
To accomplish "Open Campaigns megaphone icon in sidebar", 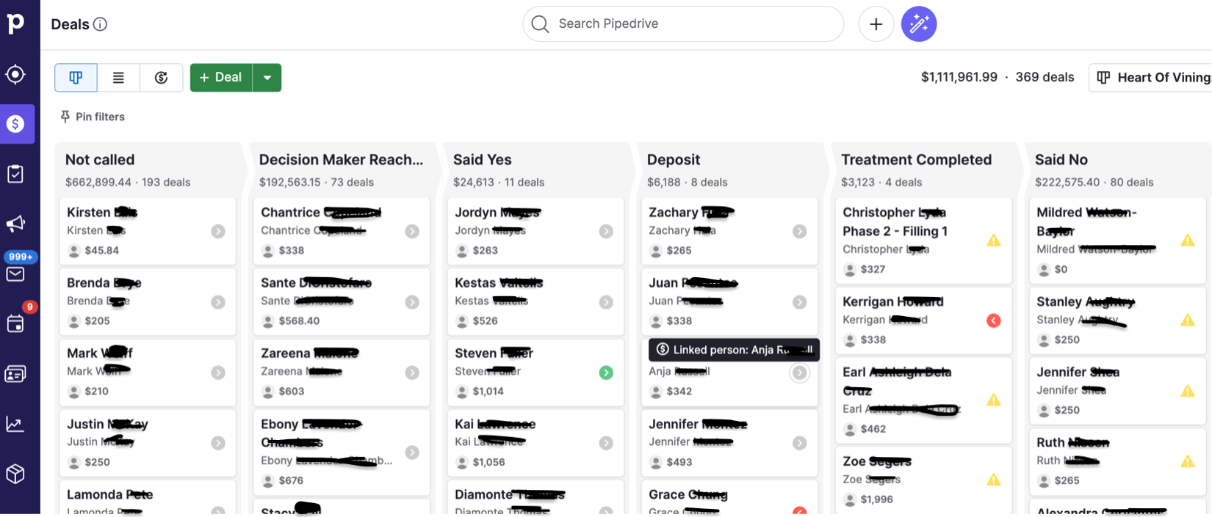I will point(15,224).
